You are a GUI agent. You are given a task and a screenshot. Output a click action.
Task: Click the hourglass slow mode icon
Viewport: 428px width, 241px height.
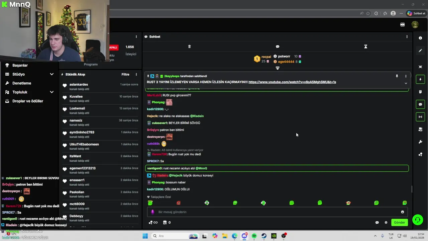[365, 47]
